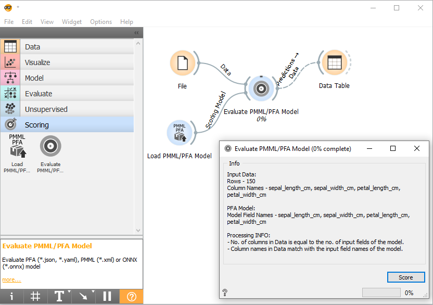Click the 'Data' link label on canvas
This screenshot has height=305, width=433.
click(226, 70)
